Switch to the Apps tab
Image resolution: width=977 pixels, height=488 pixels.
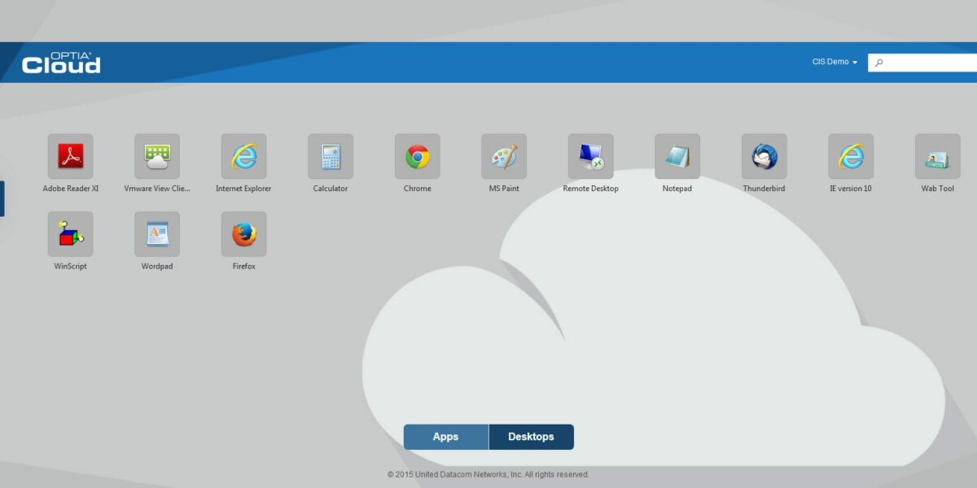(x=446, y=437)
